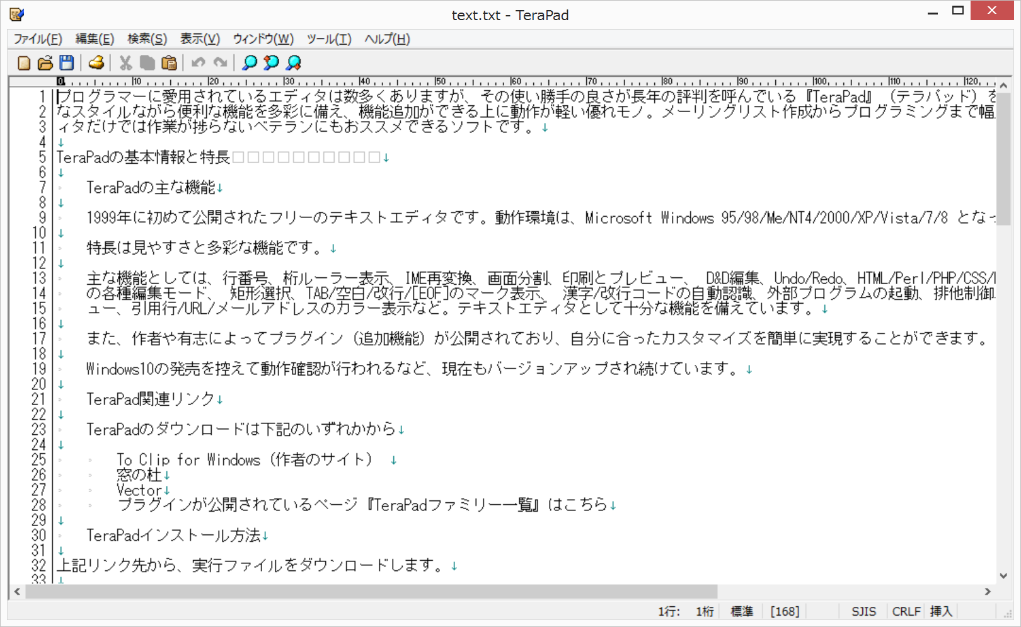Click the window resize grip in status bar
The image size is (1021, 627).
click(1008, 614)
